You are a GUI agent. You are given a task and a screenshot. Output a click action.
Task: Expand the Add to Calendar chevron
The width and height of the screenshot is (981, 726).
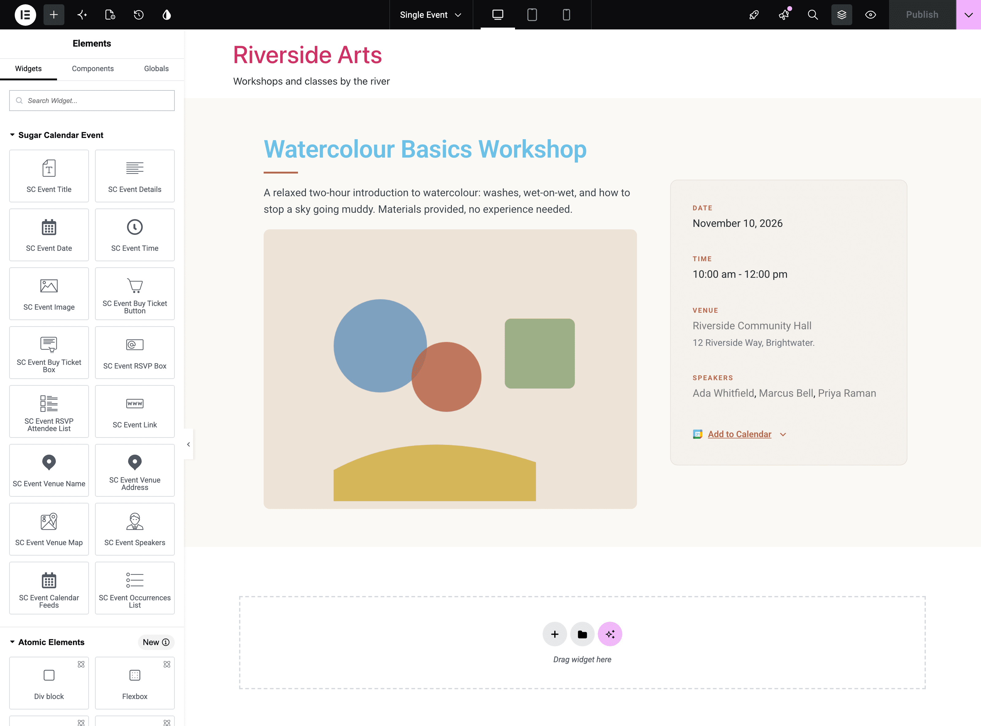783,435
